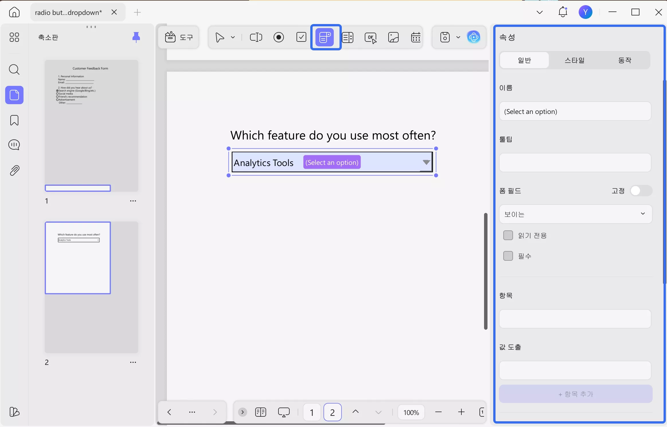Select the image field tool
Screen dimensions: 667x427
[393, 37]
